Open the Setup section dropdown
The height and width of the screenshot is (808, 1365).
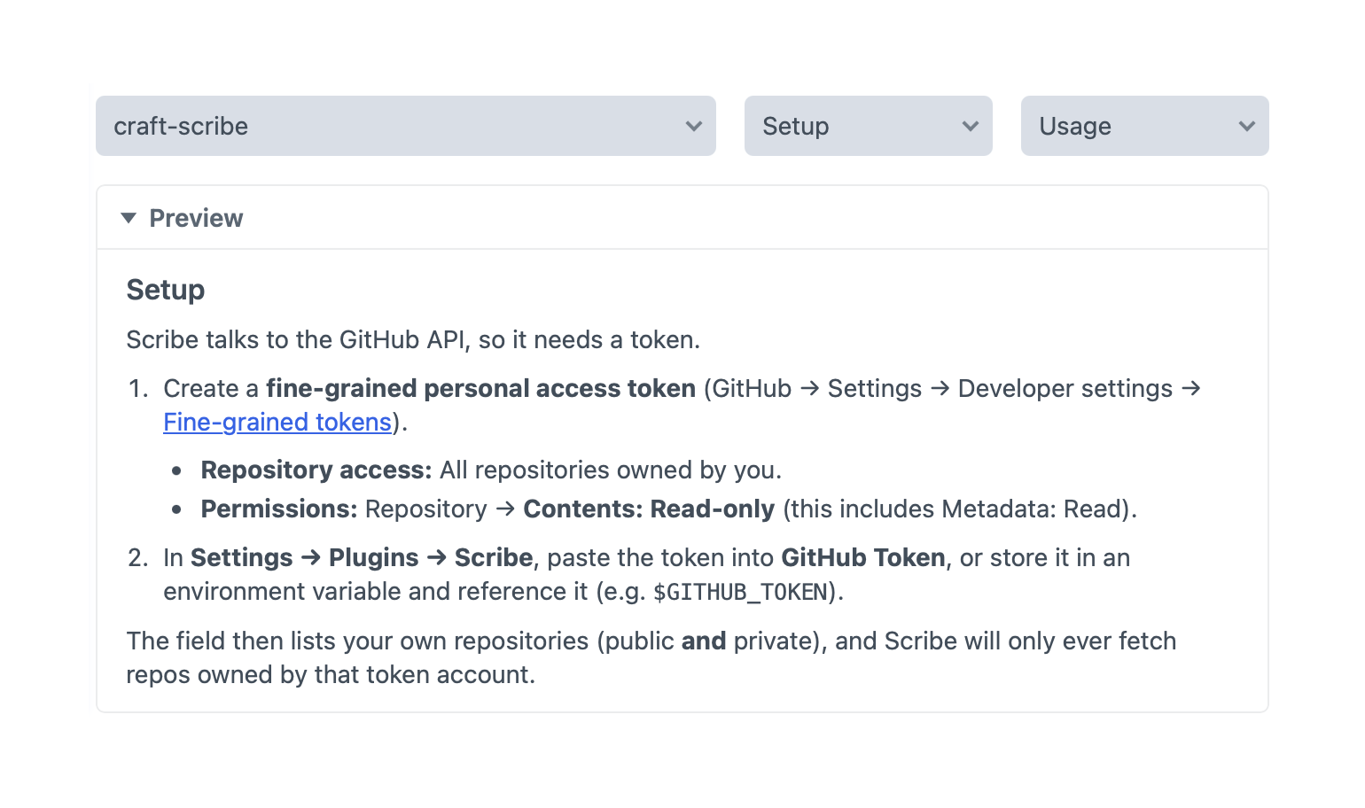[x=869, y=126]
